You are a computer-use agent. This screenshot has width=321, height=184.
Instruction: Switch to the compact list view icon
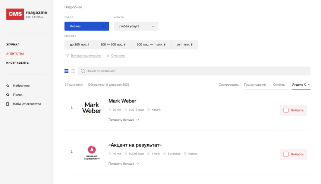point(73,71)
